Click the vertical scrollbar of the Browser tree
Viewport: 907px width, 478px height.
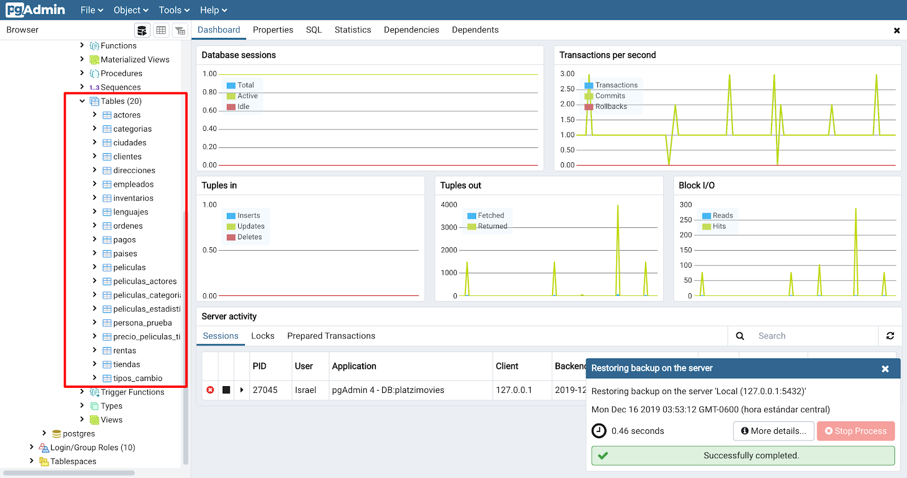click(185, 339)
